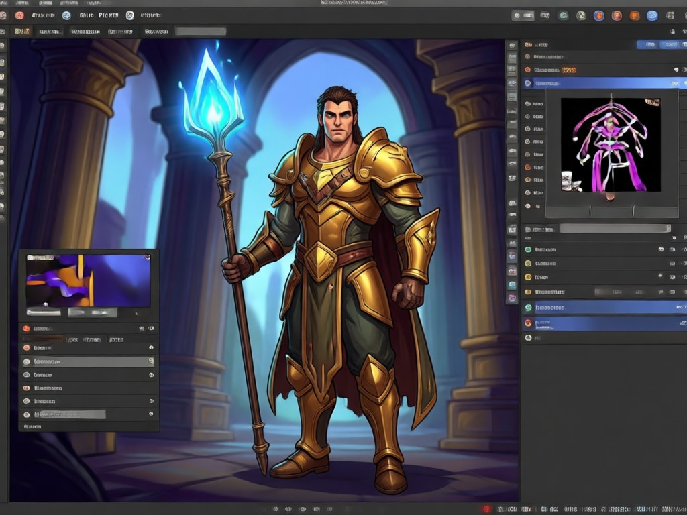687x515 pixels.
Task: Select the blue highlighted row above the figure thumbnail
Action: tap(604, 83)
